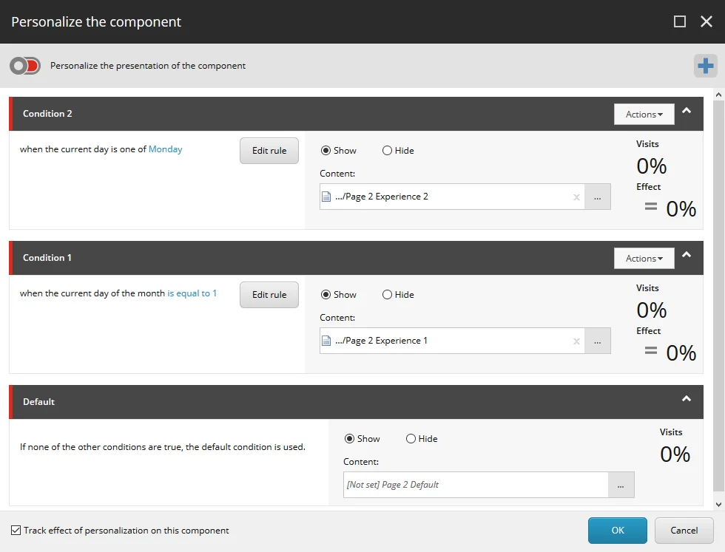The width and height of the screenshot is (725, 552).
Task: Click the vertical scrollbar thumb
Action: [718, 296]
